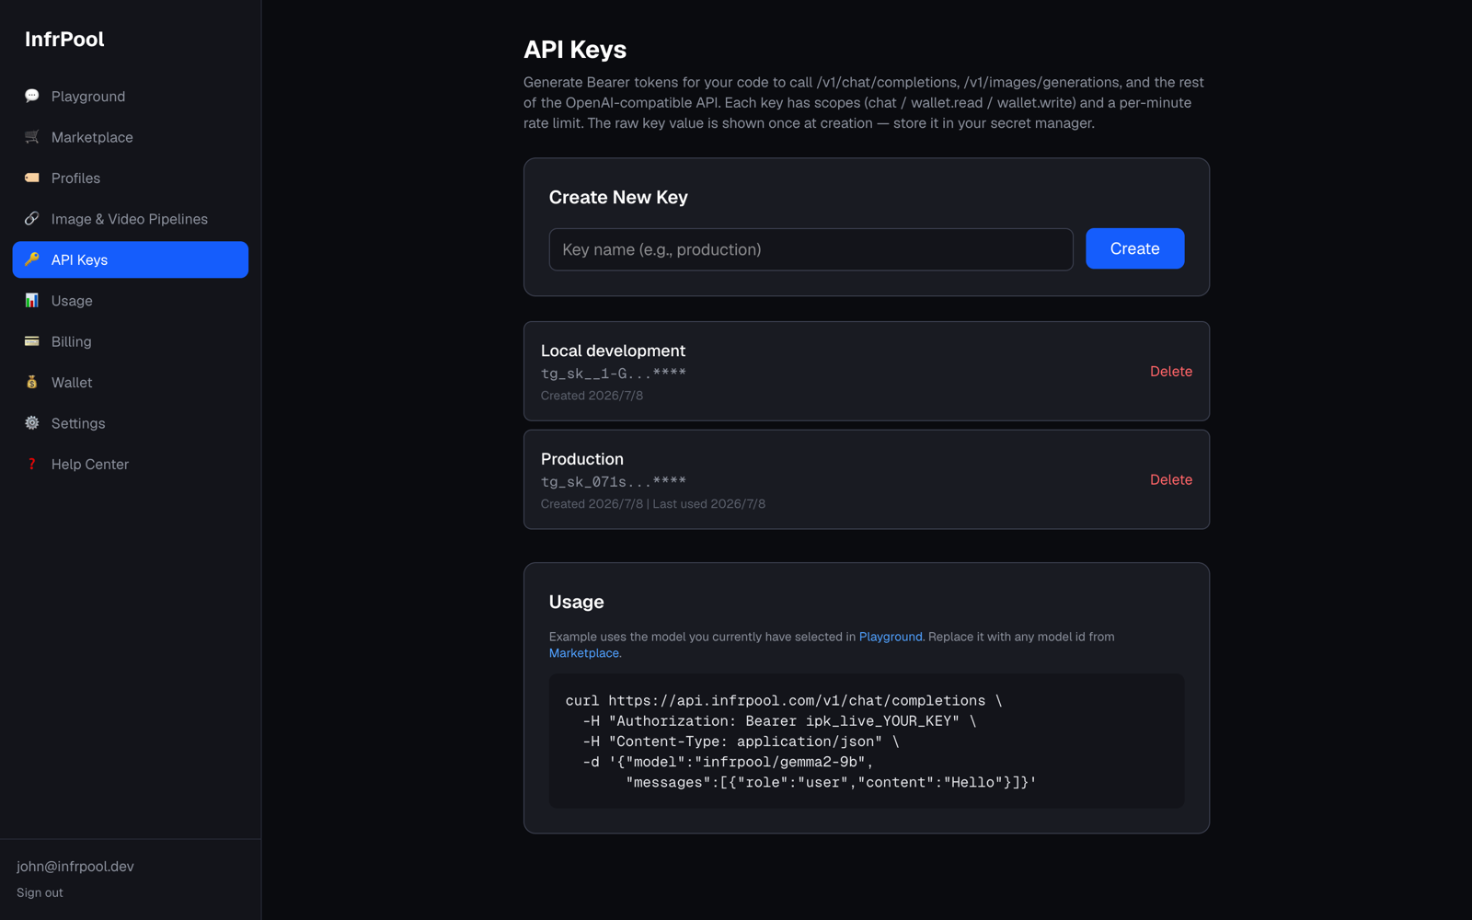The width and height of the screenshot is (1472, 920).
Task: Select Image & Video Pipelines in the sidebar
Action: 131,219
